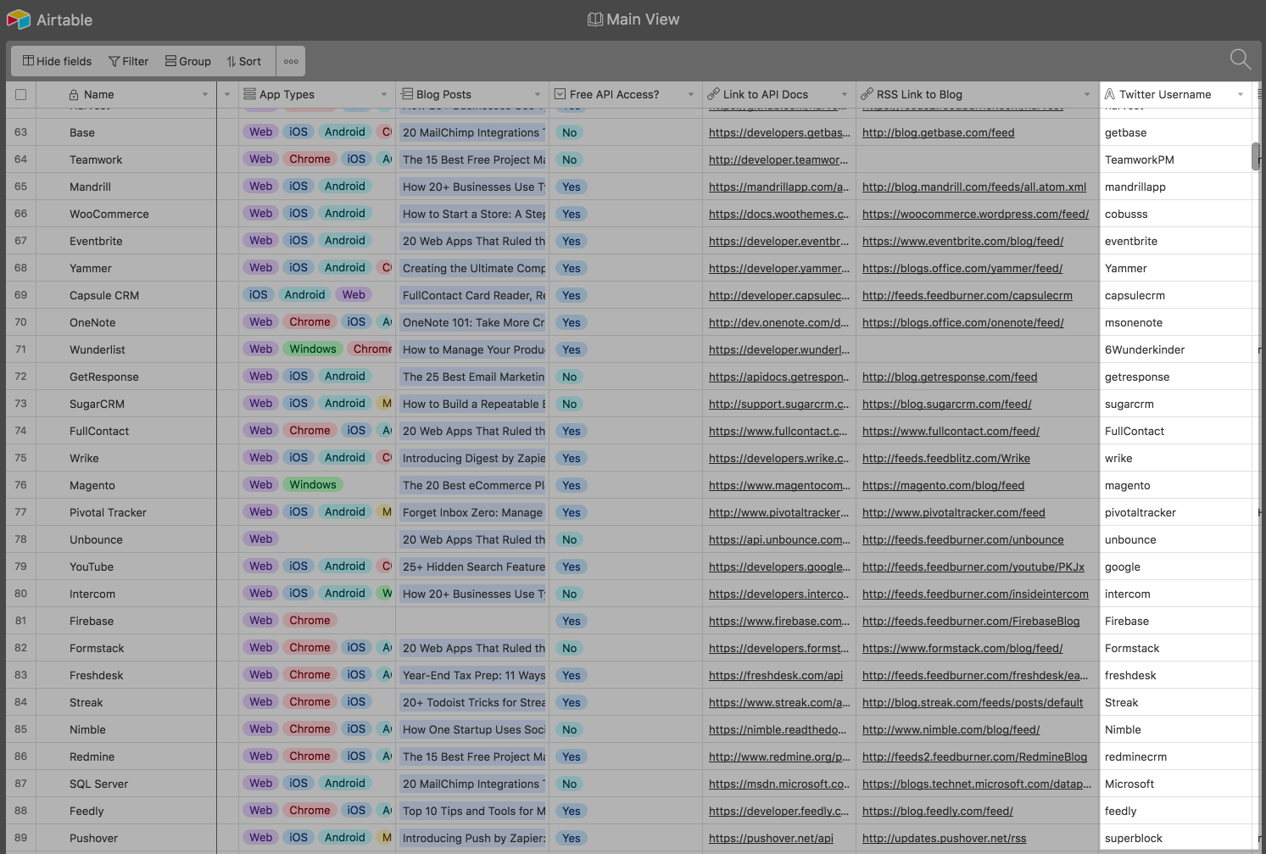Open blog post 'OneNote 101: Take More'
Viewport: 1266px width, 854px height.
tap(473, 322)
